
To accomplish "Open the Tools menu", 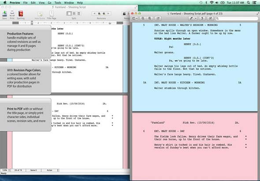I will pyautogui.click(x=58, y=3).
